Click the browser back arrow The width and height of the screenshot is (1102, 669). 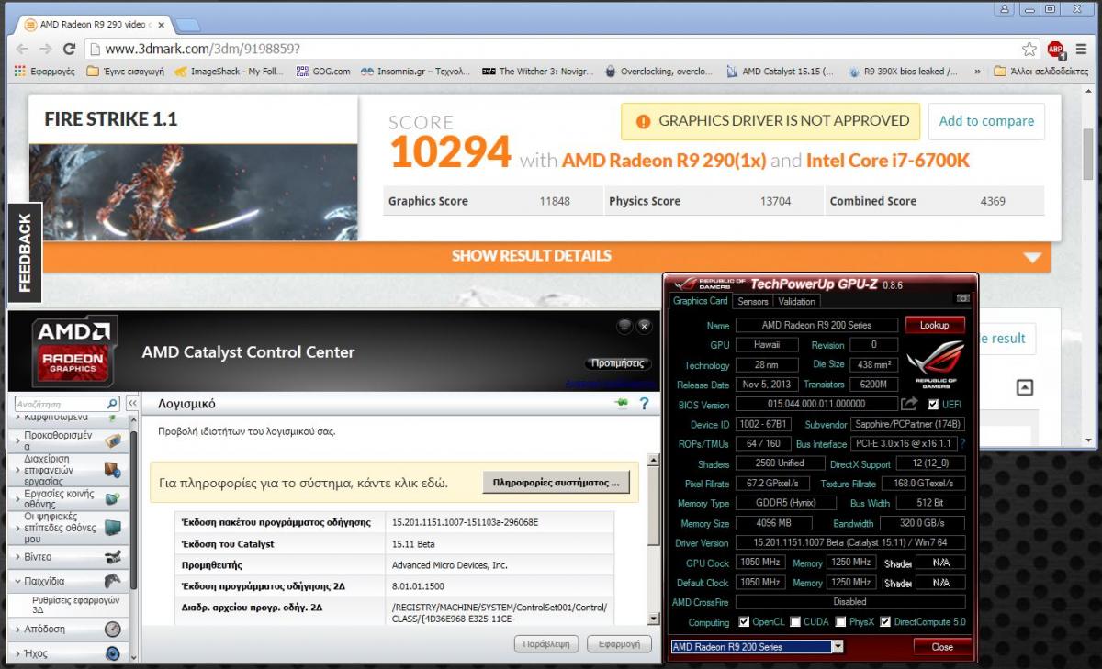click(x=21, y=49)
